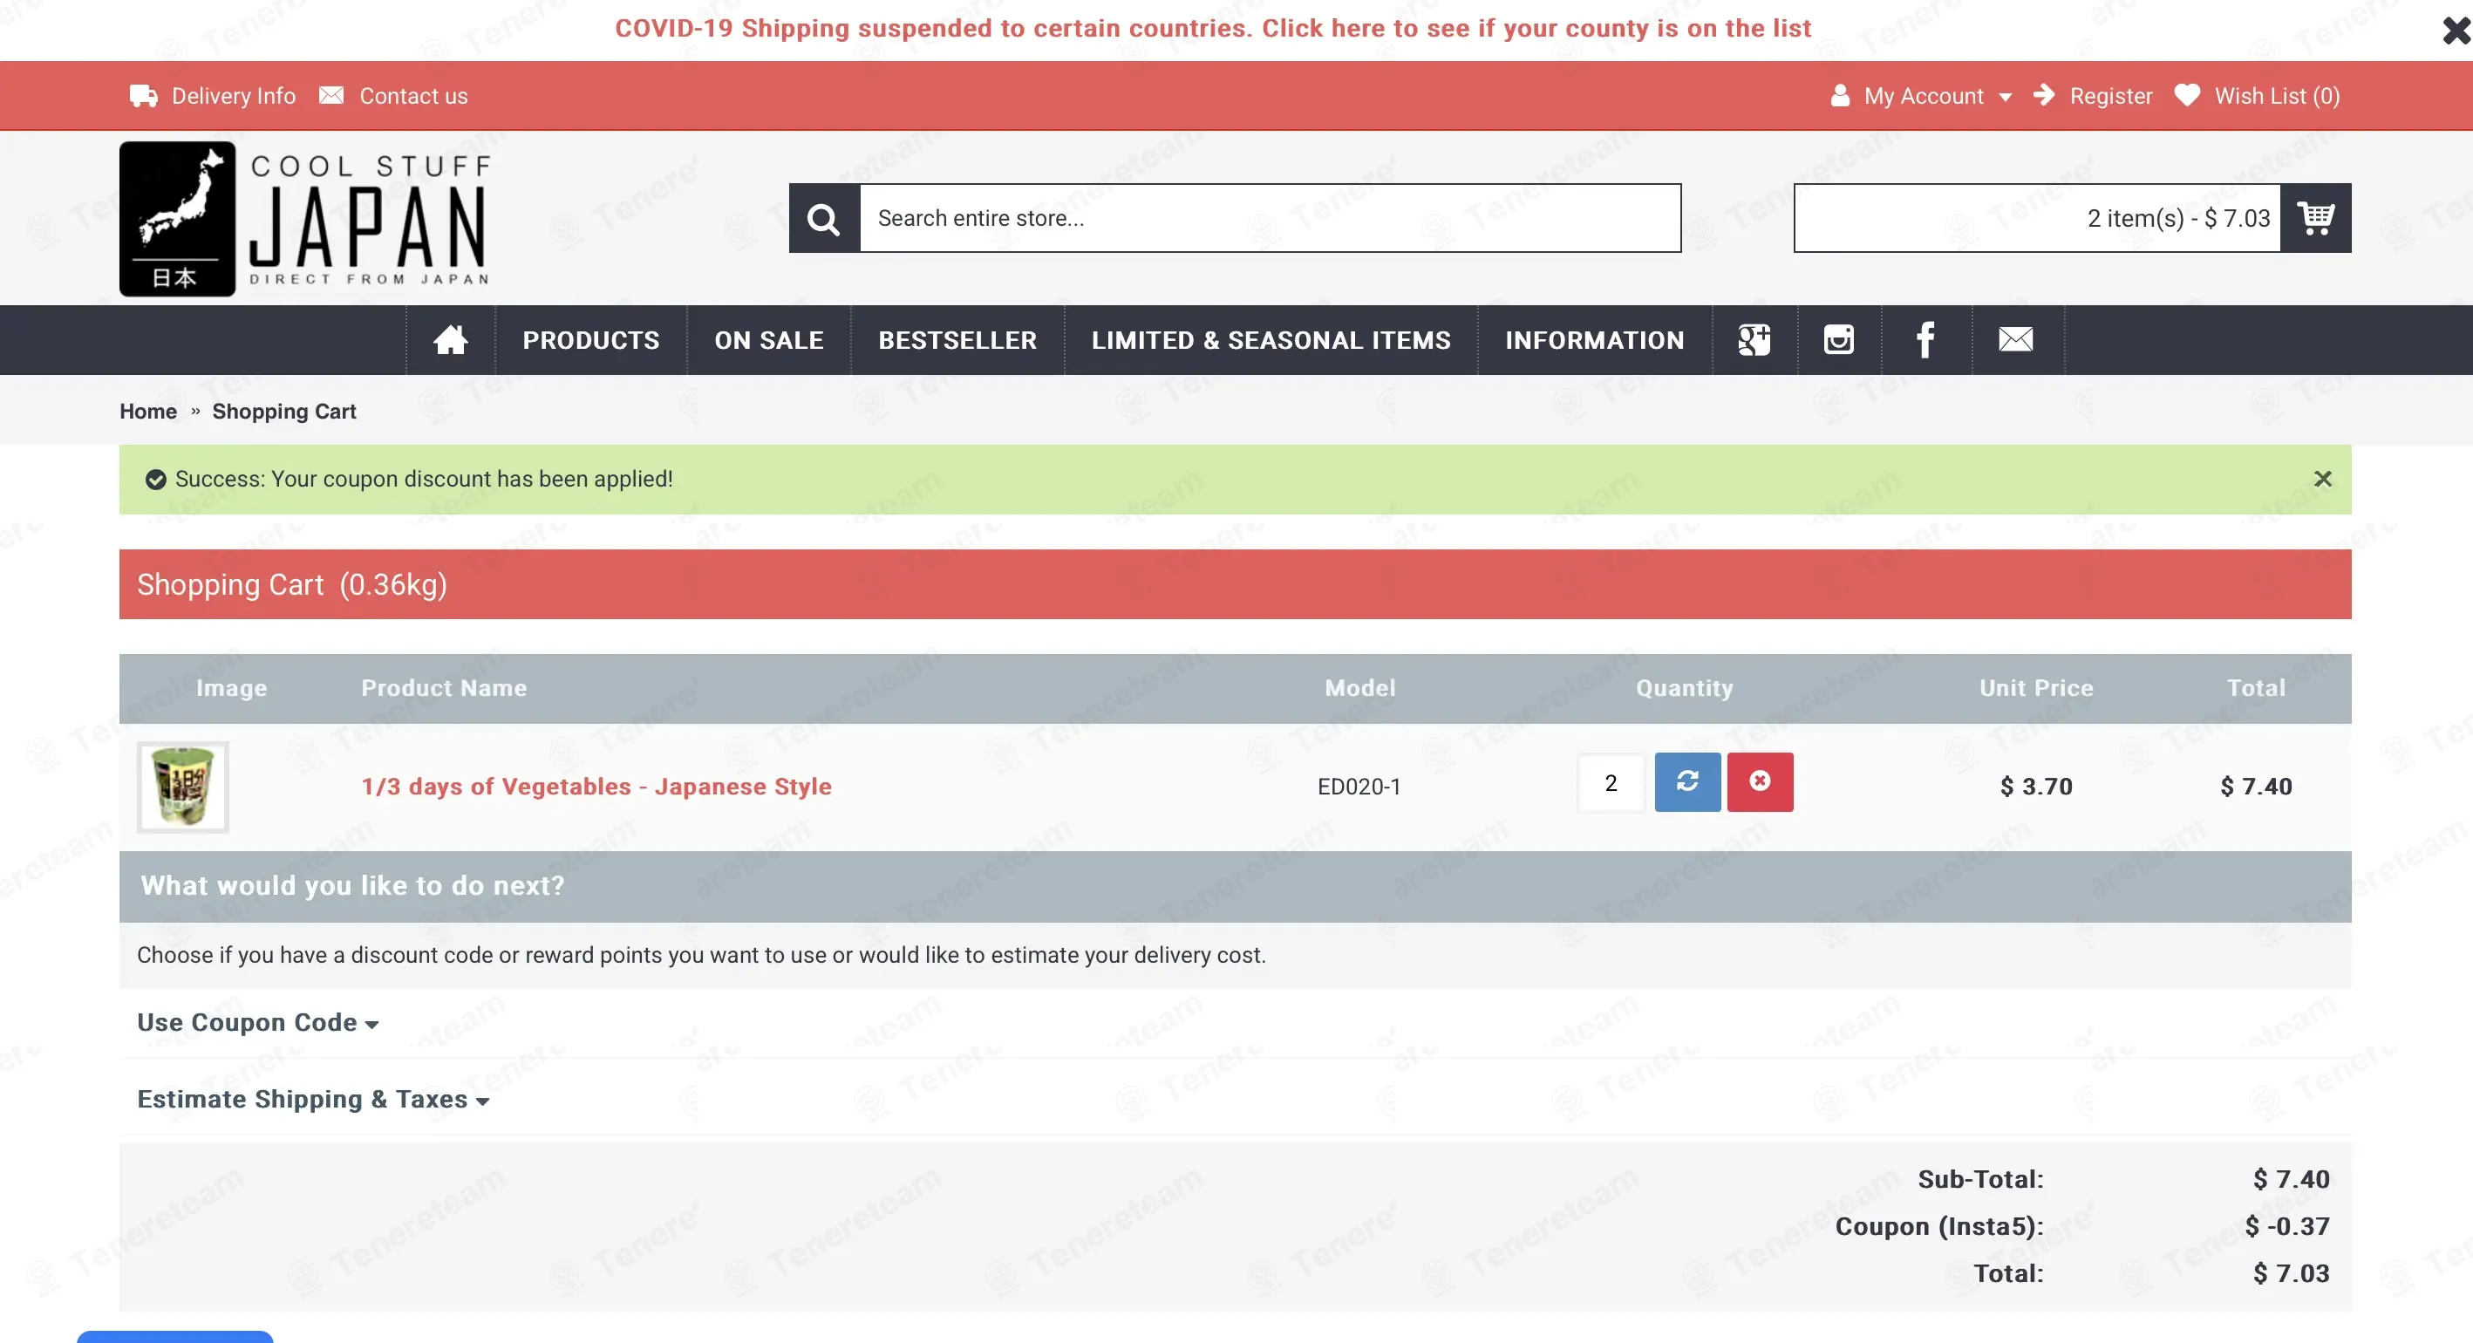The width and height of the screenshot is (2473, 1343).
Task: Open LIMITED & SEASONAL ITEMS menu
Action: 1271,340
